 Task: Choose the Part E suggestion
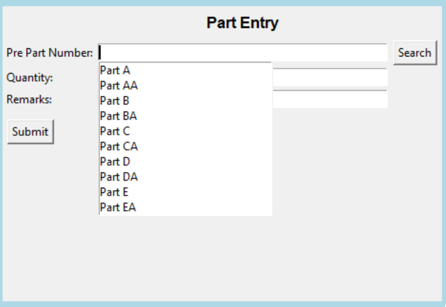186,192
